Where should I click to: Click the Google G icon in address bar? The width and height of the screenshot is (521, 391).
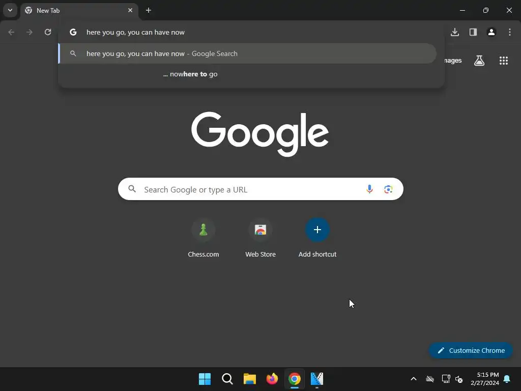pyautogui.click(x=73, y=32)
